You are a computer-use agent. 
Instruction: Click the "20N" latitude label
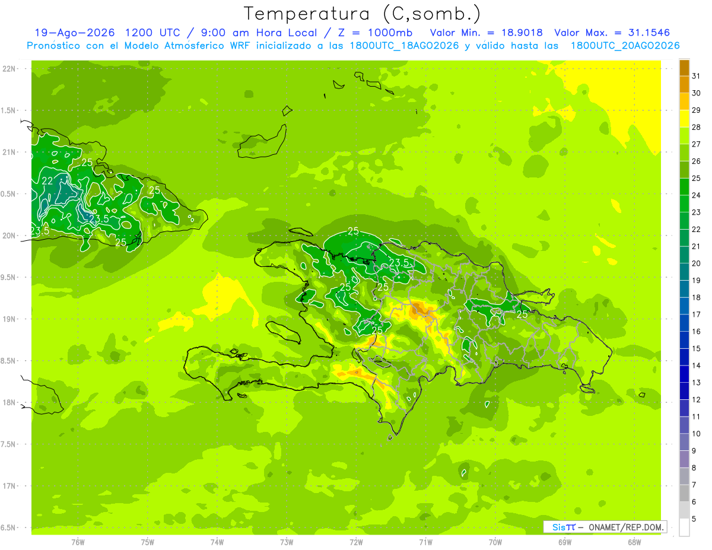click(10, 236)
